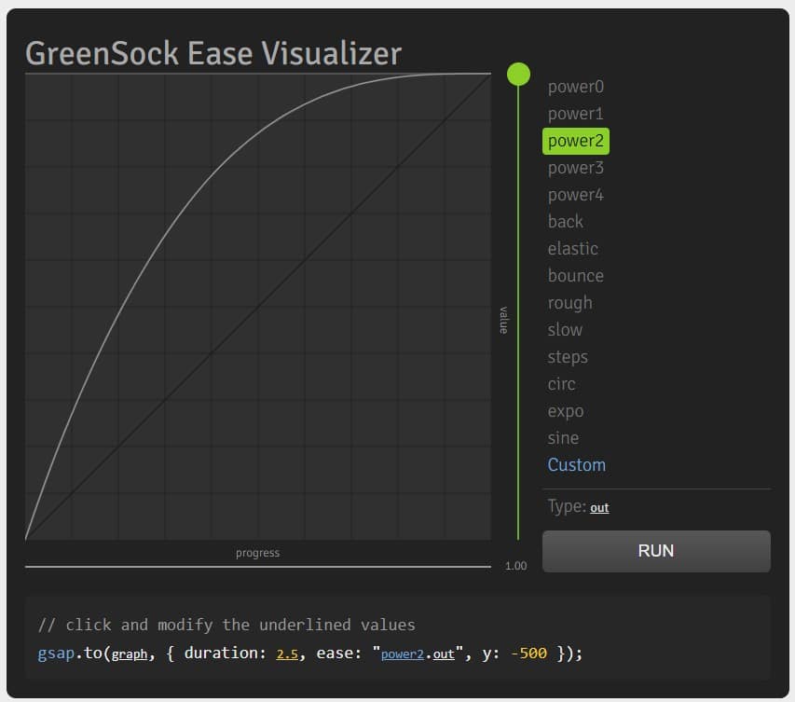Choose the circ ease

coord(561,384)
